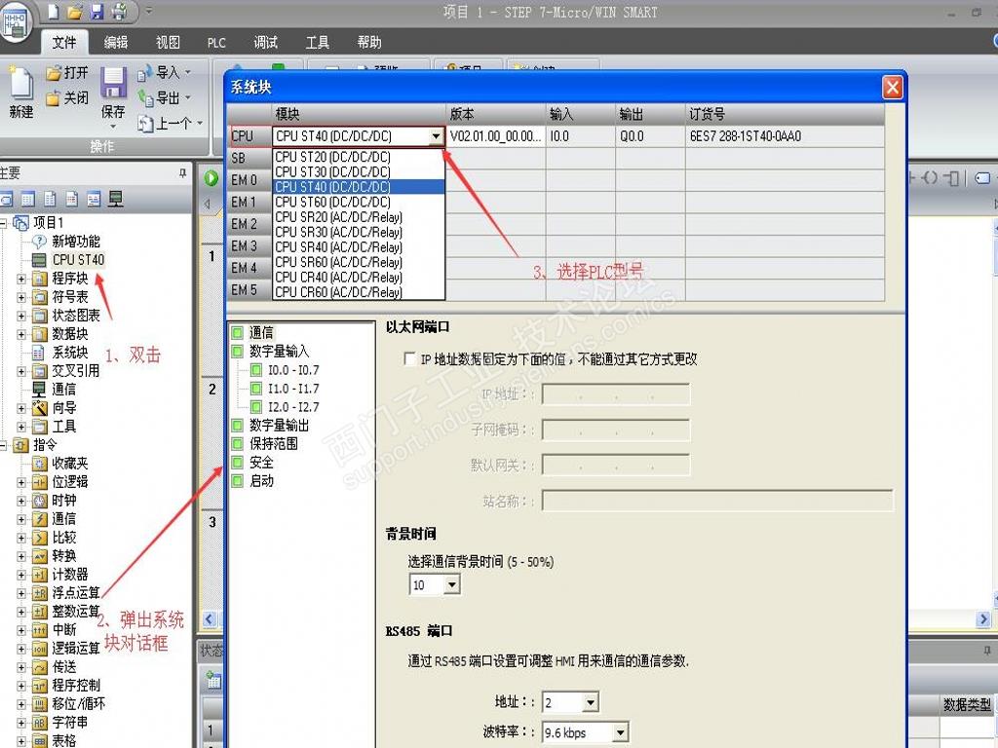Click the third icon in navigation bar
This screenshot has height=748, width=998.
[x=50, y=200]
